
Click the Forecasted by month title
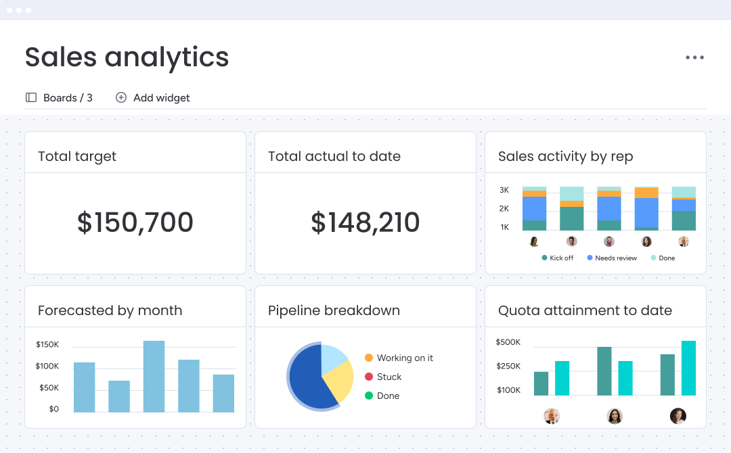click(x=110, y=310)
